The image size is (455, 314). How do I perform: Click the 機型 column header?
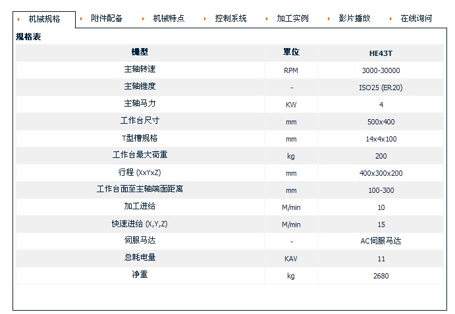(140, 52)
